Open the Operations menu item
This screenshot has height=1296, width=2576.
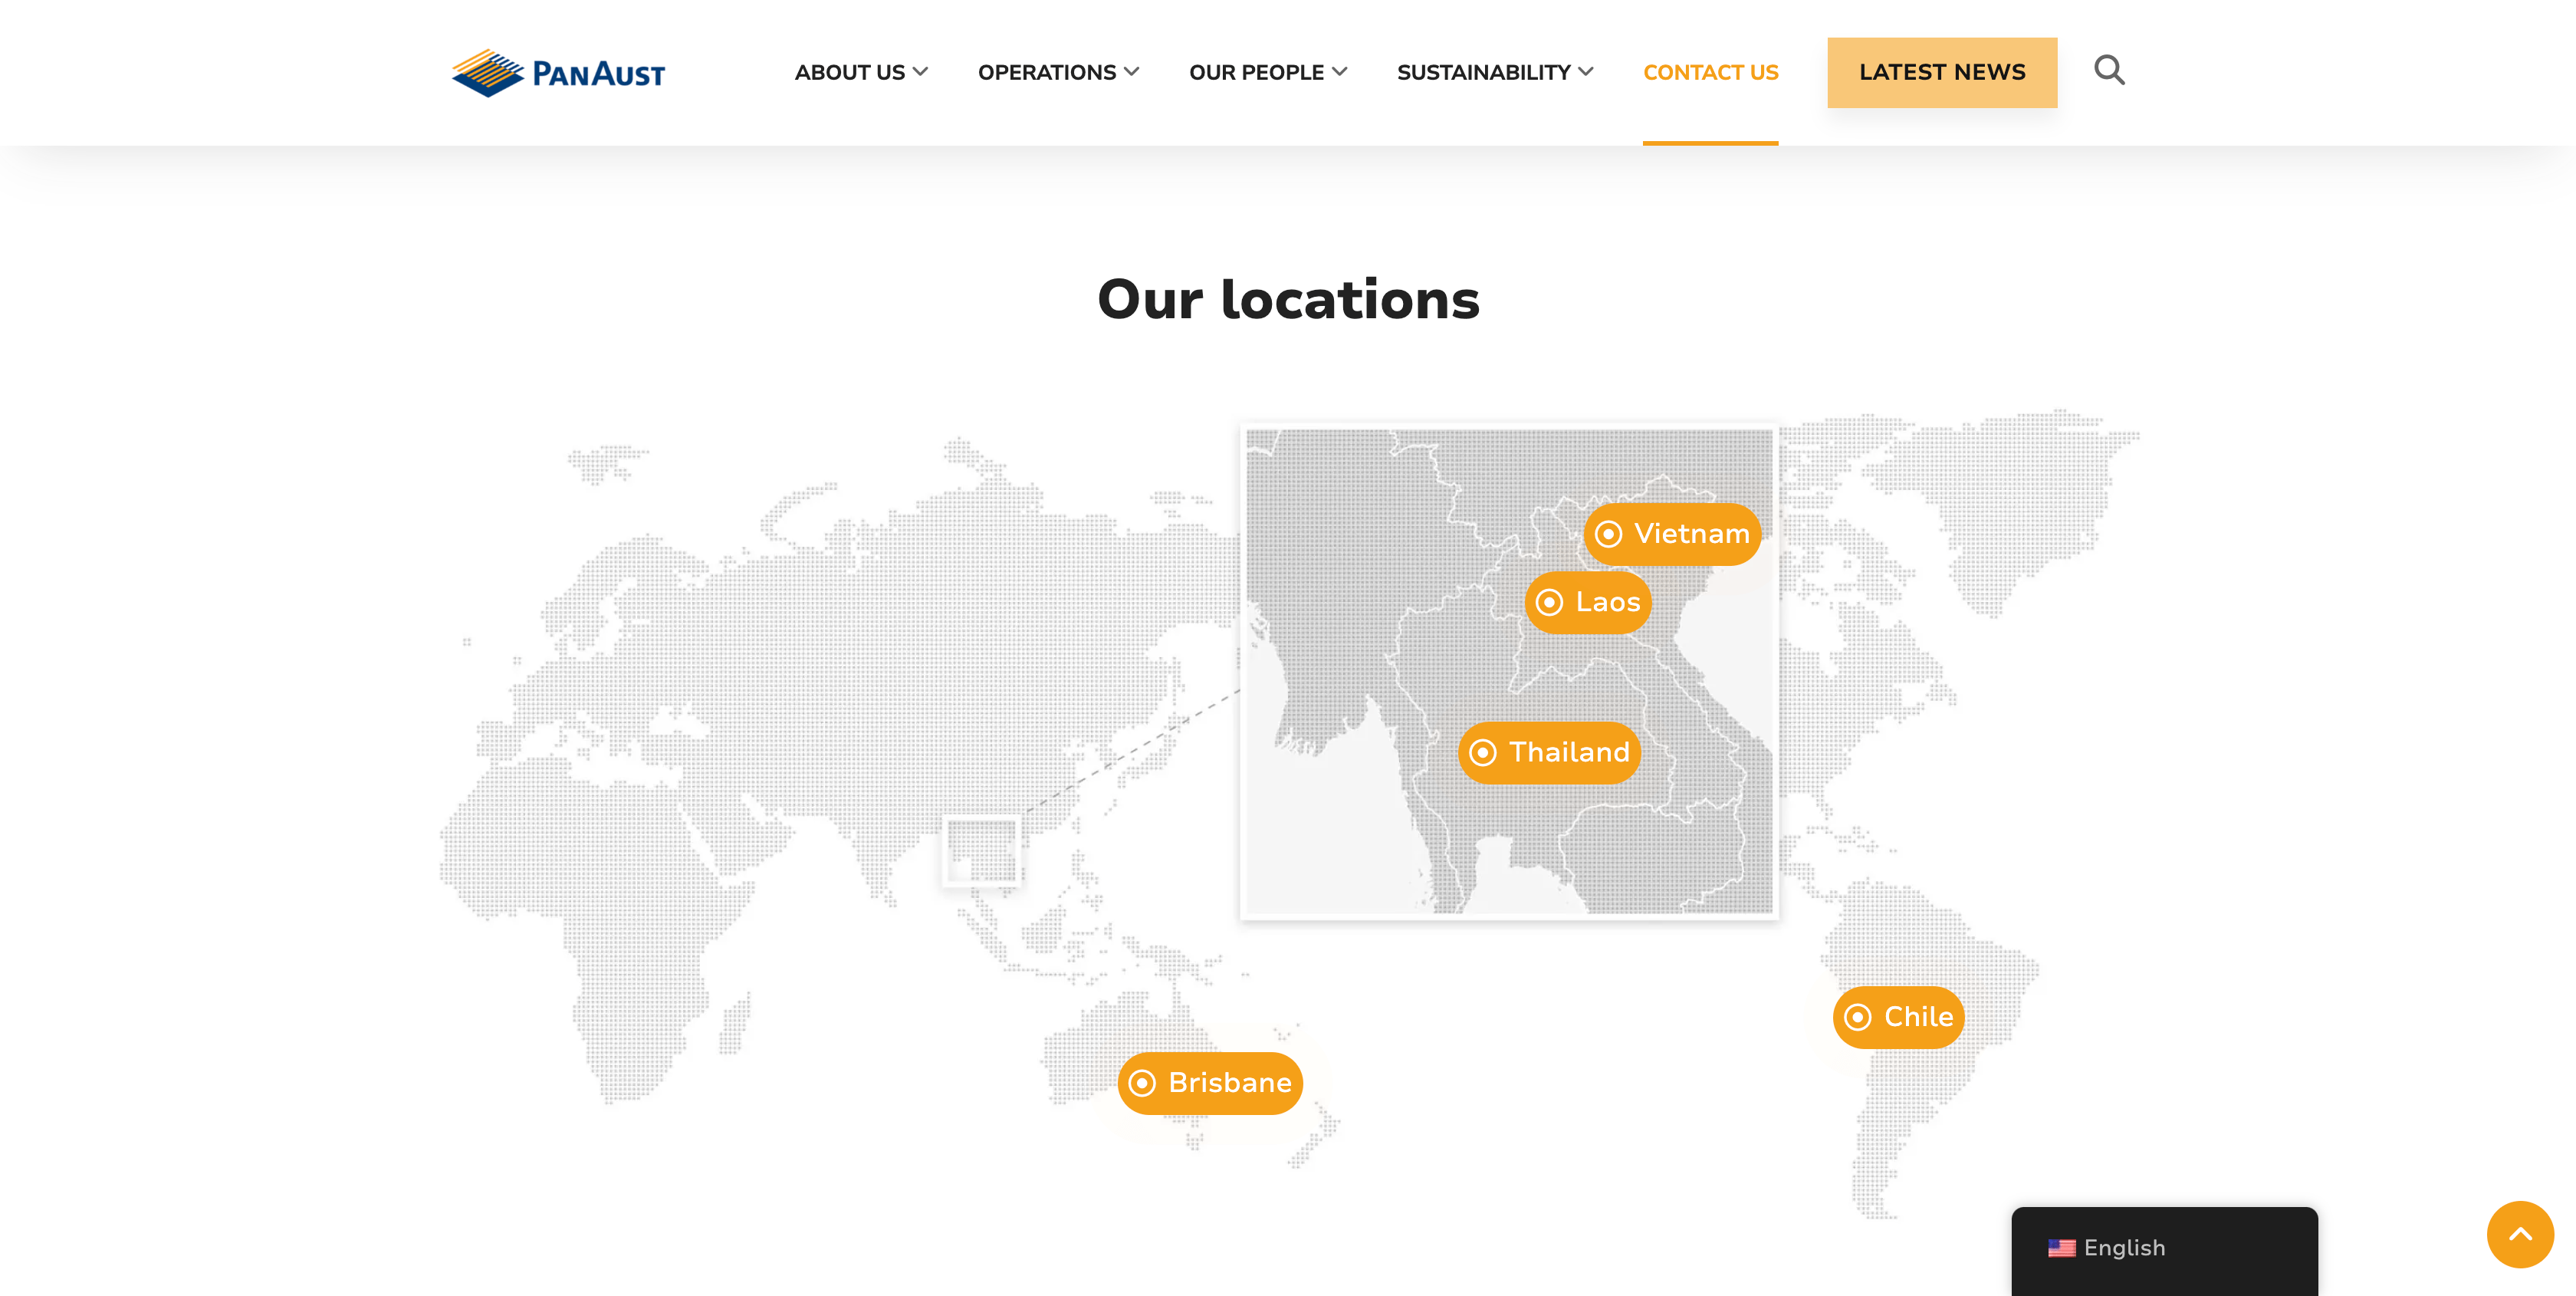point(1046,73)
